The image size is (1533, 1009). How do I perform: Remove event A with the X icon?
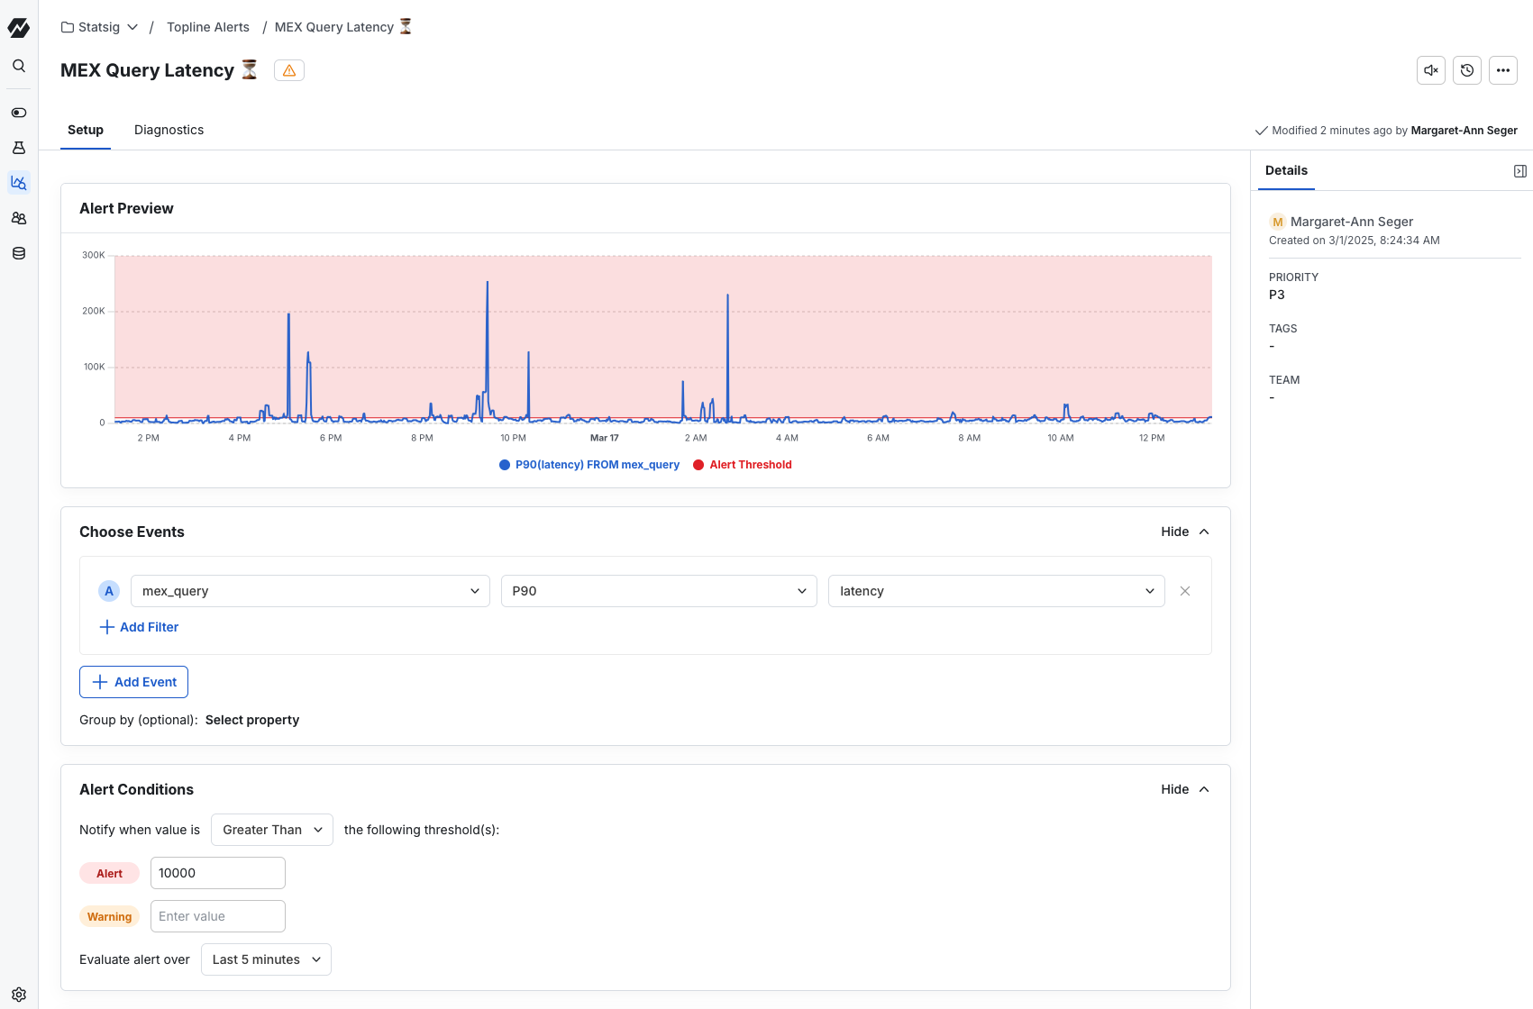(x=1185, y=591)
